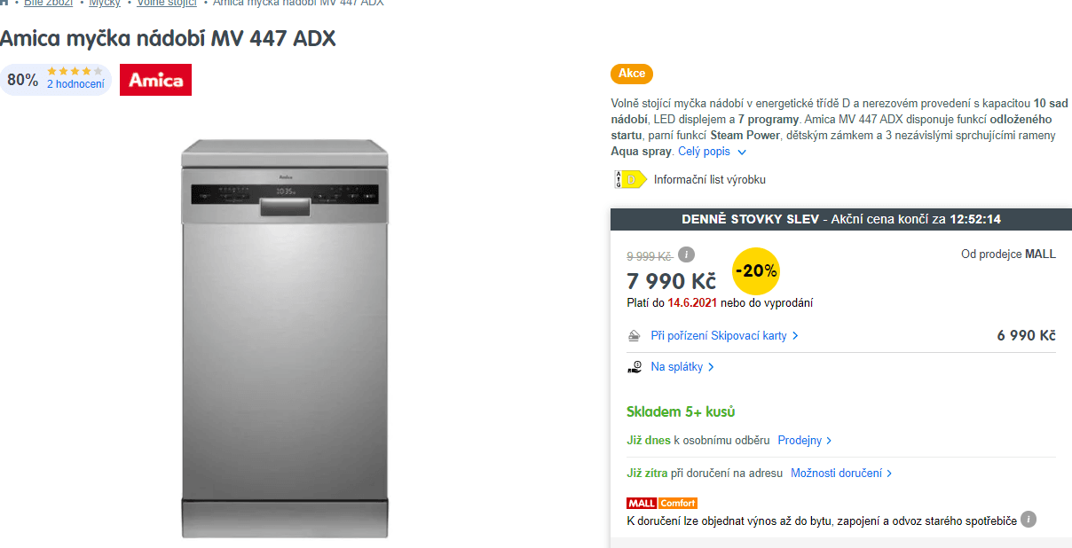Viewport: 1072px width, 548px height.
Task: Click the energy class D label icon
Action: [x=630, y=179]
